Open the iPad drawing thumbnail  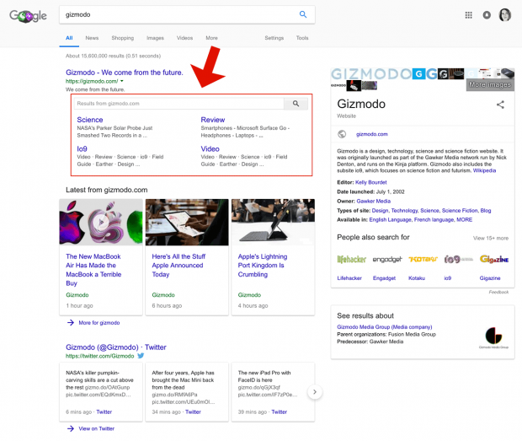tap(187, 223)
